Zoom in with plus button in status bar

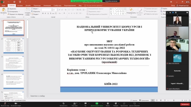click(x=182, y=100)
